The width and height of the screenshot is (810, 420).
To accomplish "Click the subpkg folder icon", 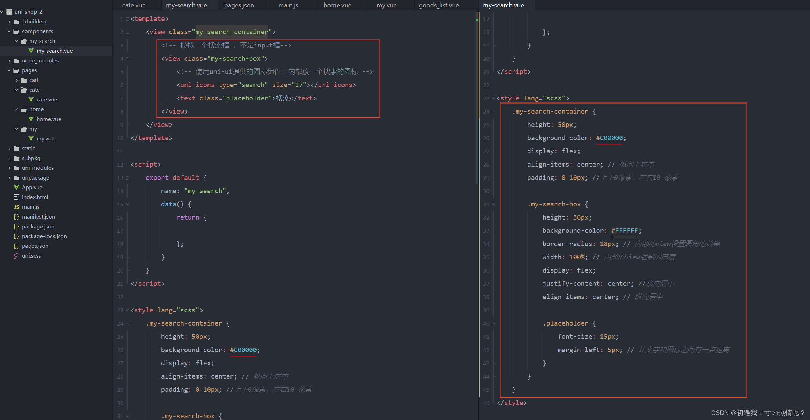I will click(x=16, y=158).
